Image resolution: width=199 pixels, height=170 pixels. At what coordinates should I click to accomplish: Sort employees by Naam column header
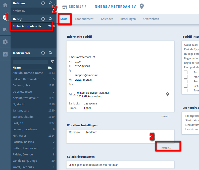click(17, 68)
